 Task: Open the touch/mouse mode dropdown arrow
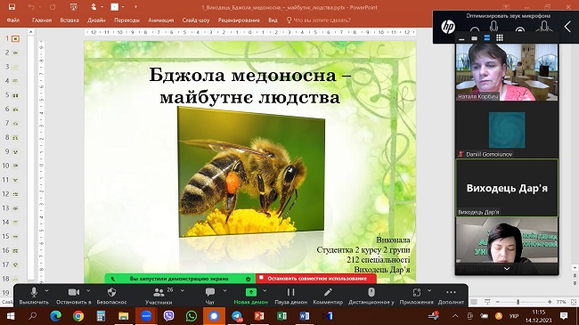click(x=102, y=7)
